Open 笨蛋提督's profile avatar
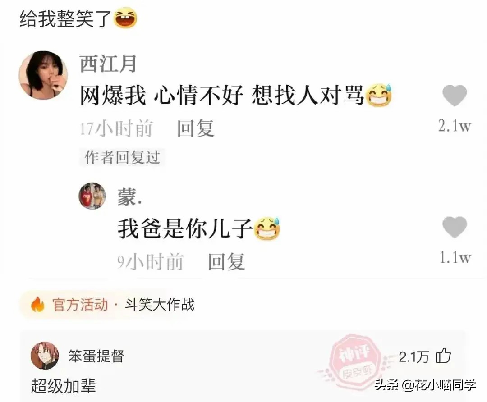 coord(45,356)
